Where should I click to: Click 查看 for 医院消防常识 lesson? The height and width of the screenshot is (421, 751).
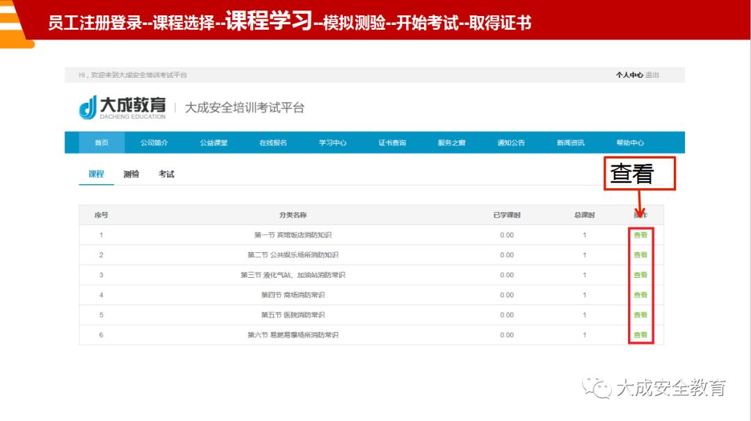[640, 313]
